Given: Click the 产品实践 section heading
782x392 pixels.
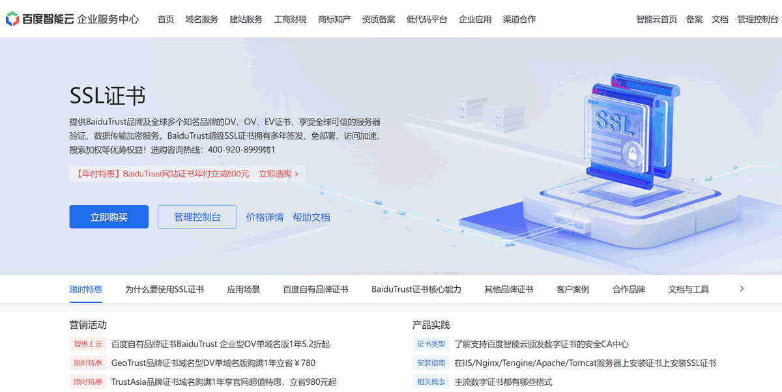Looking at the screenshot, I should coord(431,325).
